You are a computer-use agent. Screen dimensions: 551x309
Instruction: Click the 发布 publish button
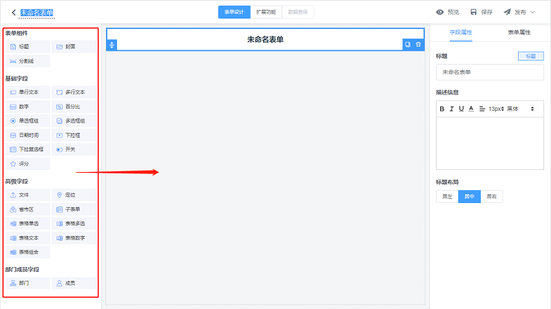(x=514, y=12)
